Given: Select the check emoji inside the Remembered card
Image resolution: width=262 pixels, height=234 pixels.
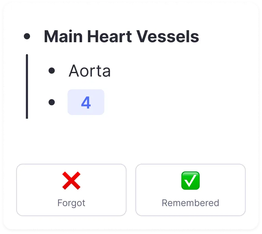Looking at the screenshot, I should click(x=190, y=181).
